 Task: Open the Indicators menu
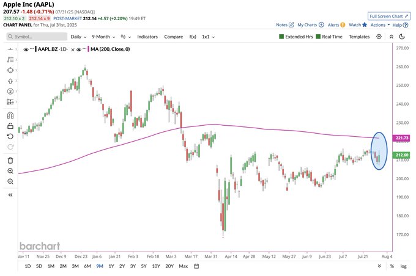point(147,37)
